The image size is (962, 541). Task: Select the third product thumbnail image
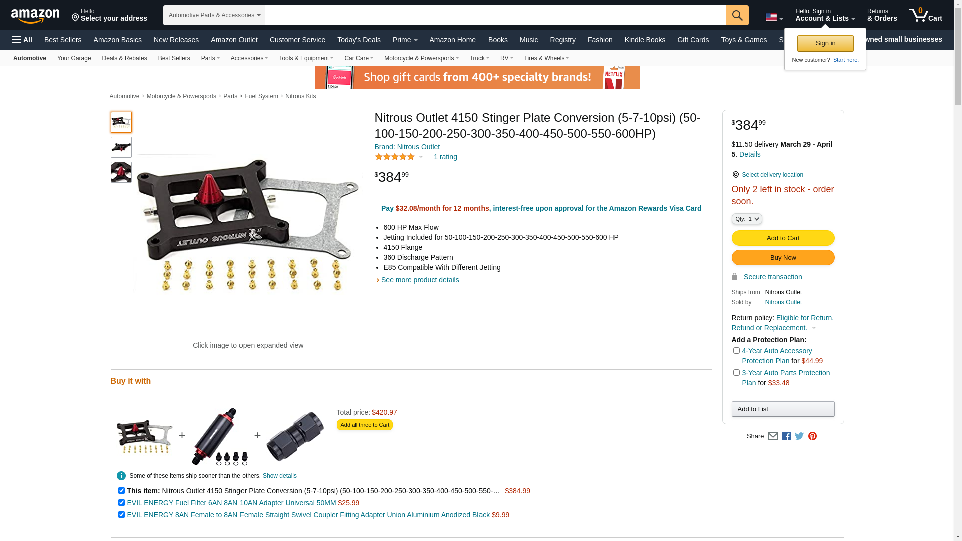tap(121, 172)
